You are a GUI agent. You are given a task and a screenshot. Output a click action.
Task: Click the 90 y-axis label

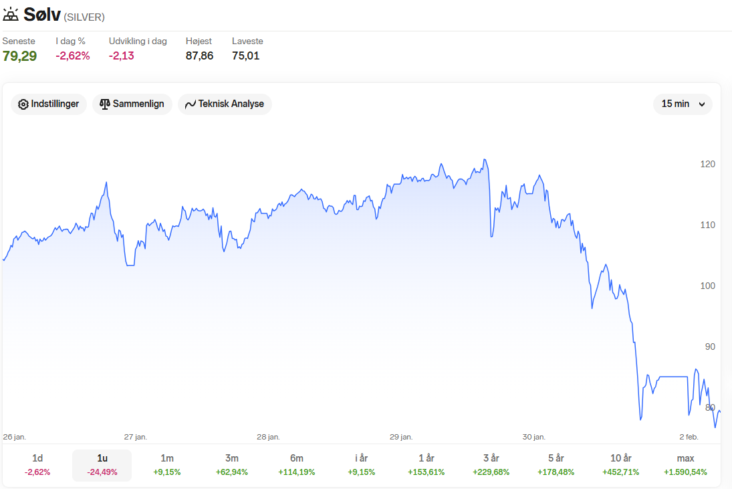tap(710, 347)
